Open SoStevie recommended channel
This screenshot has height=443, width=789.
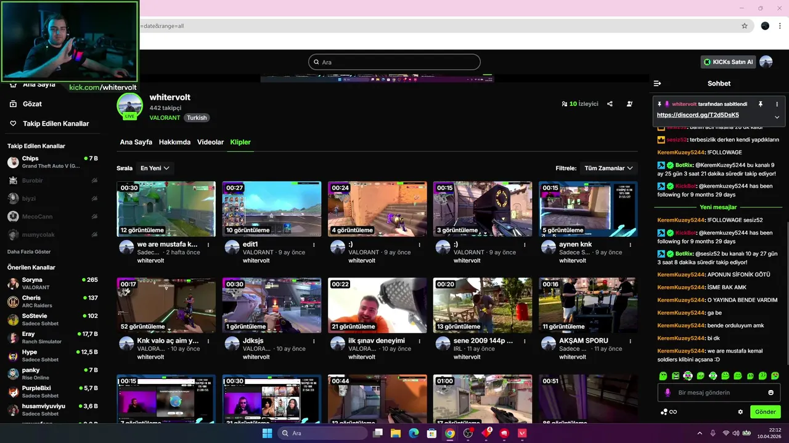[x=52, y=319]
